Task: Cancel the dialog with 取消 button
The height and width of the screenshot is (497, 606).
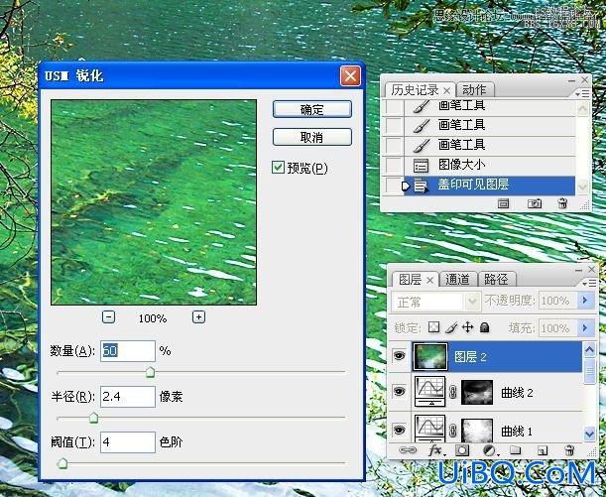Action: [312, 137]
